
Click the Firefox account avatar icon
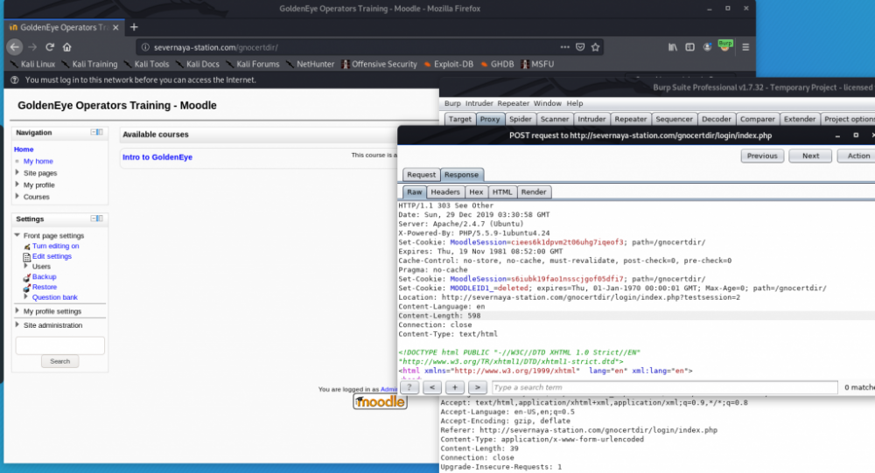pyautogui.click(x=707, y=47)
